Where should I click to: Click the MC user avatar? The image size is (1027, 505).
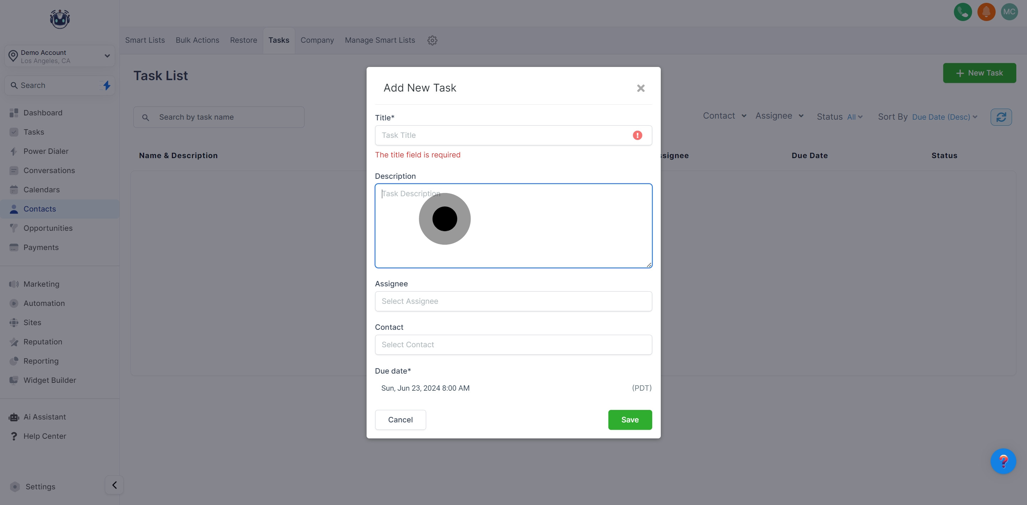point(1009,12)
